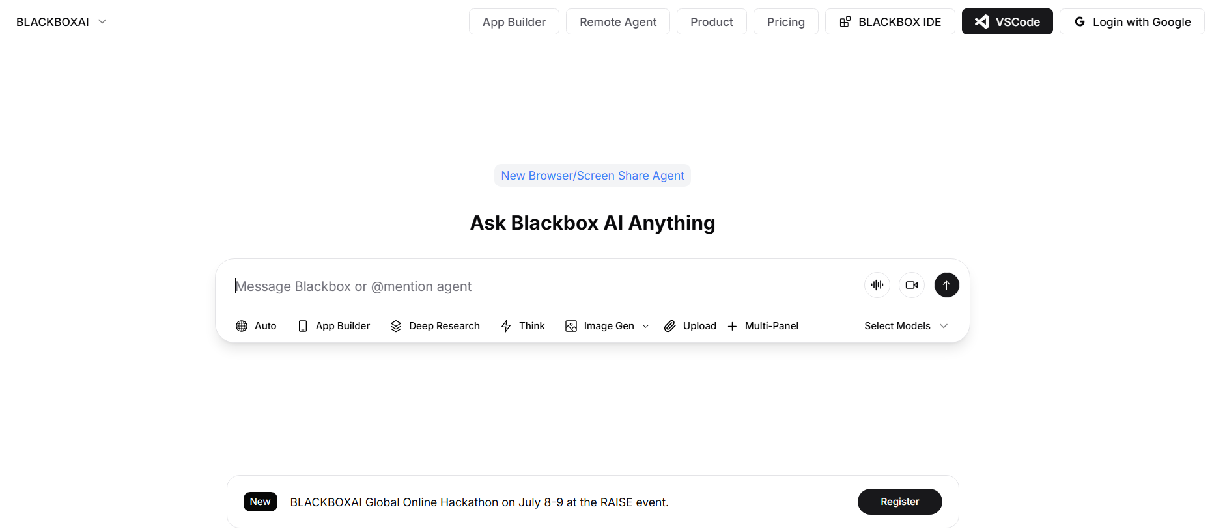Open the Pricing page
This screenshot has width=1212, height=531.
click(x=785, y=22)
